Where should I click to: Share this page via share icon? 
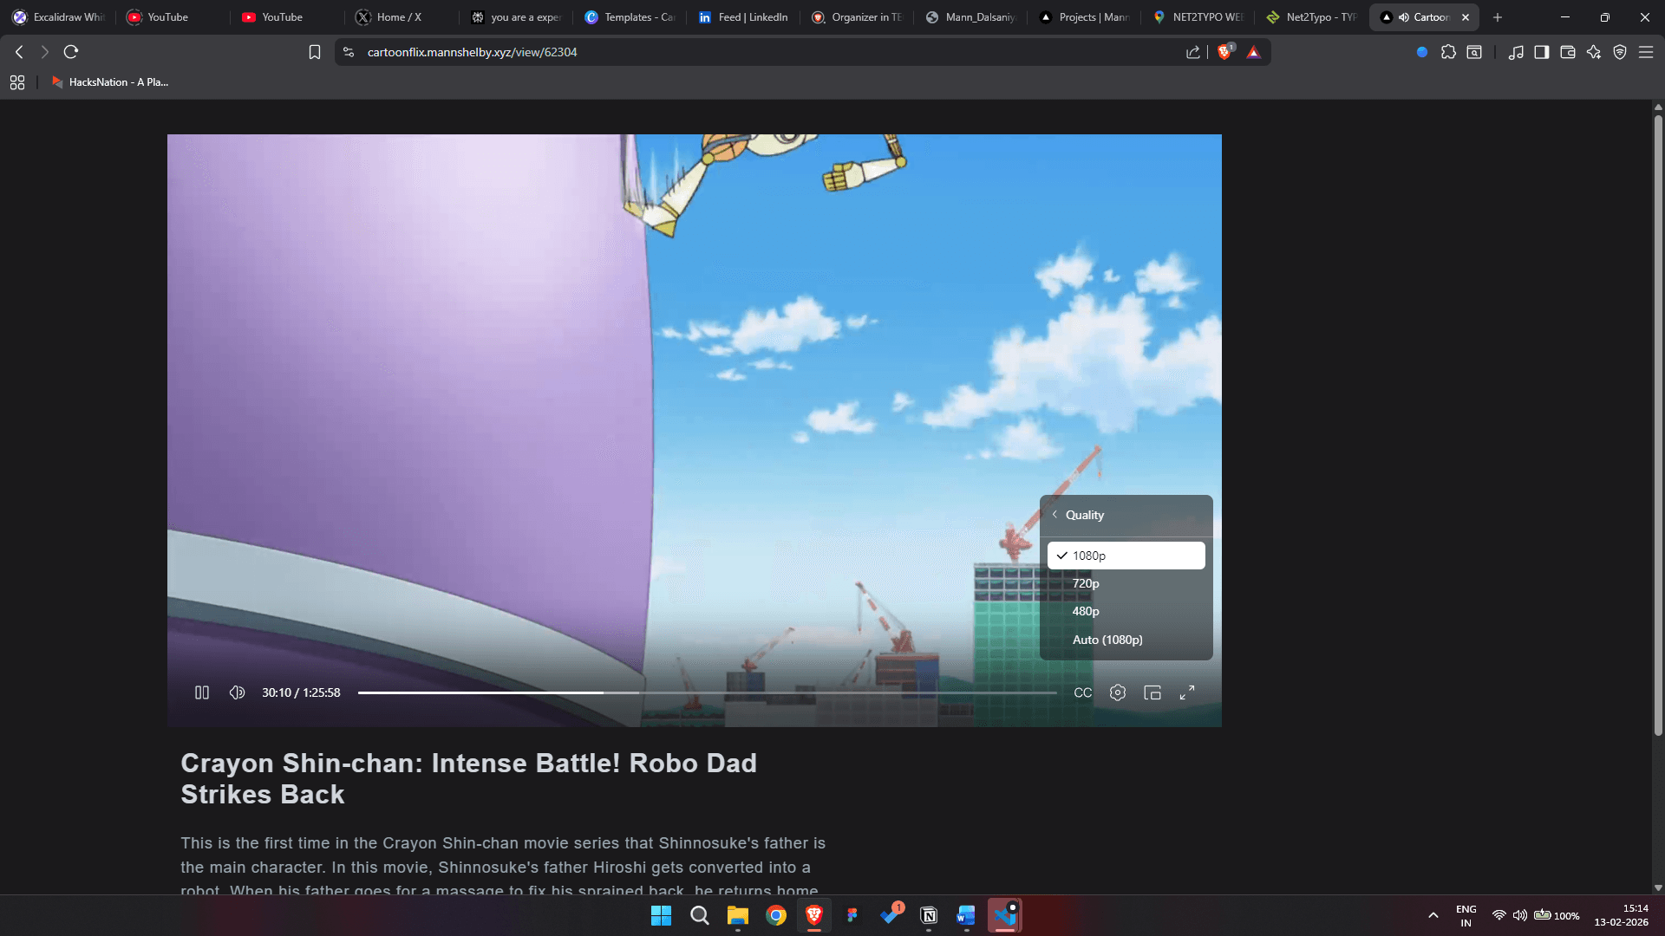point(1193,52)
